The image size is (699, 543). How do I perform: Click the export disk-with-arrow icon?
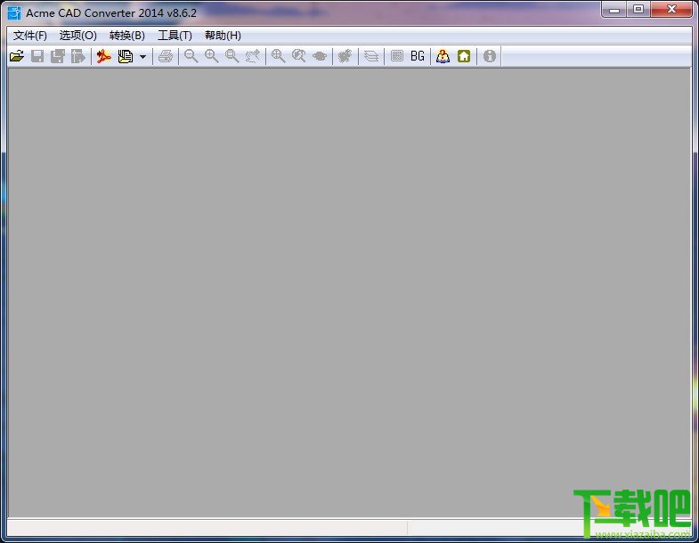pos(77,56)
